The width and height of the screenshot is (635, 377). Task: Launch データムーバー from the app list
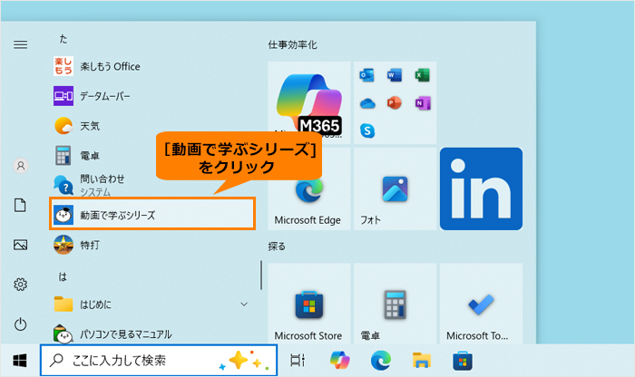[x=151, y=96]
